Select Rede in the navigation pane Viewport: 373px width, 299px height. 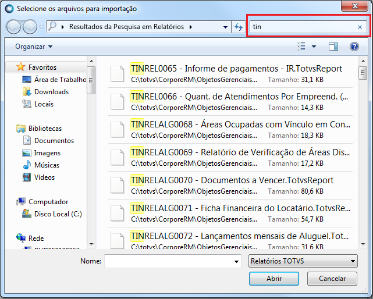click(x=36, y=239)
